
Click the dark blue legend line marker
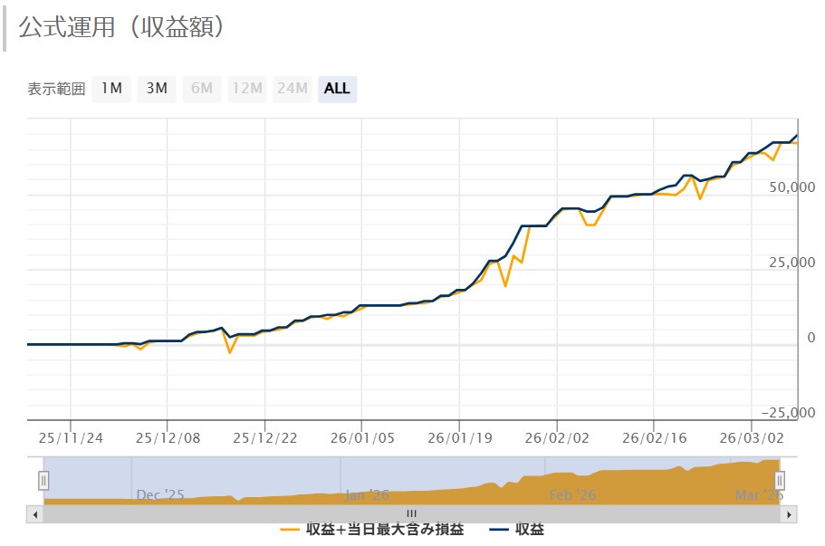point(500,530)
